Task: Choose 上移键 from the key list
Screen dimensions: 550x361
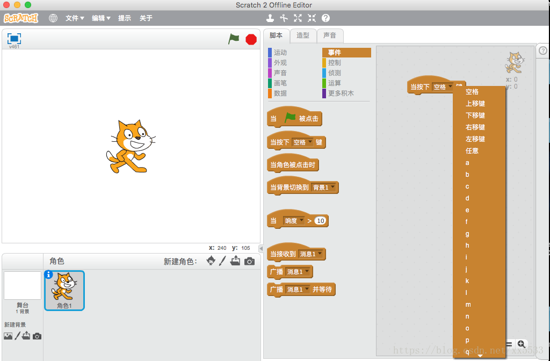Action: [x=479, y=104]
